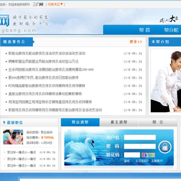181x181 pixels.
Task: Click the XX site logo
Action: pyautogui.click(x=5, y=20)
